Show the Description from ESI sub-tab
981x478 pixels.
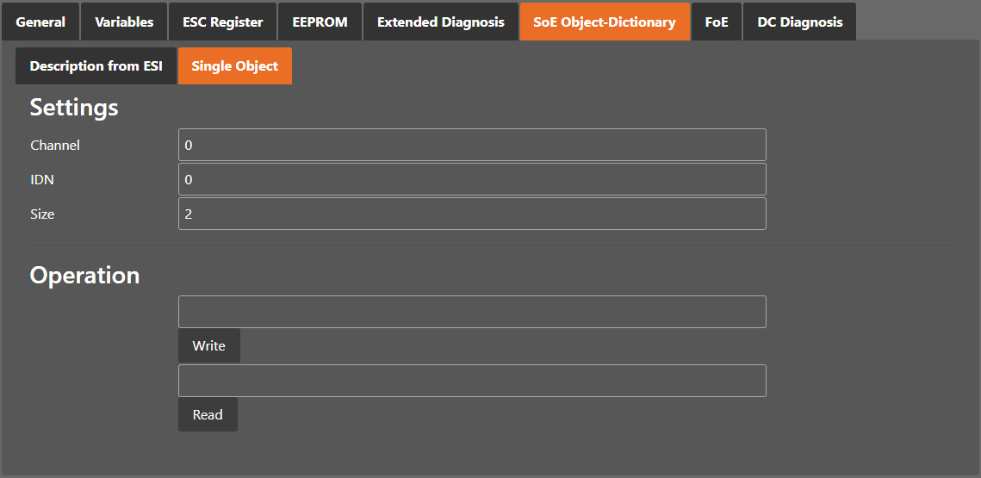pos(96,66)
